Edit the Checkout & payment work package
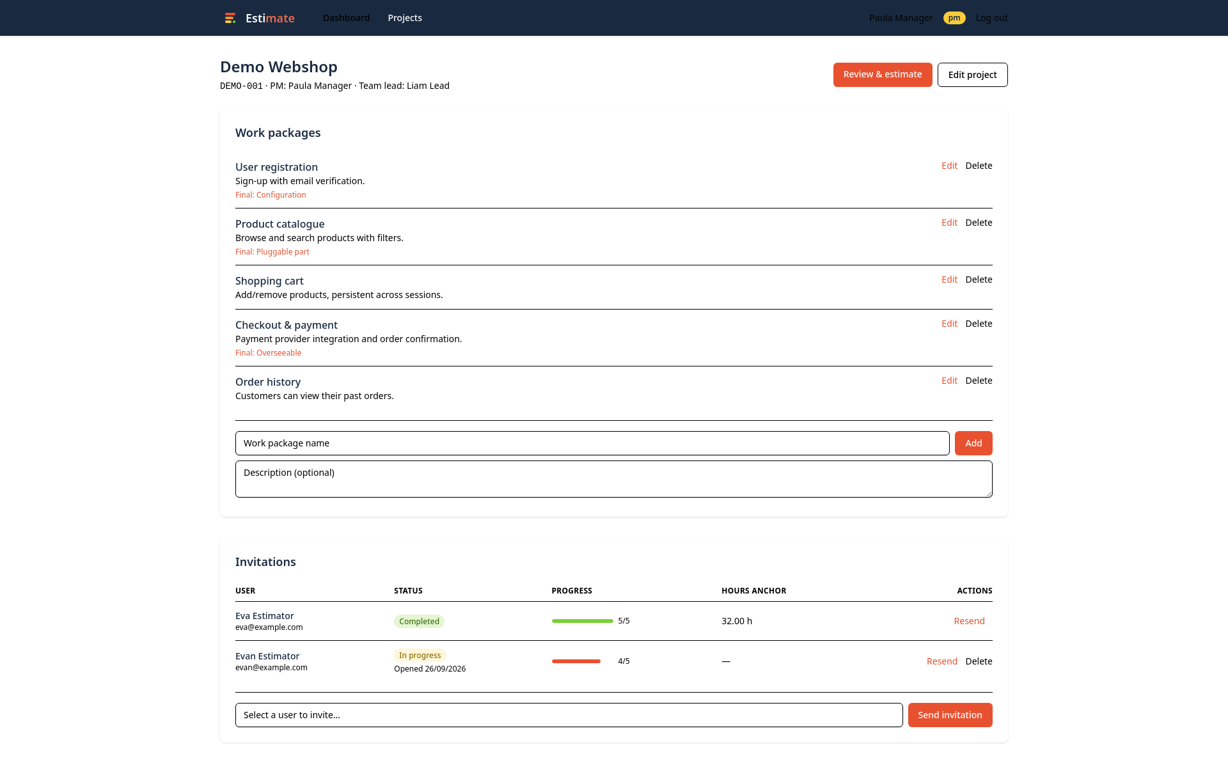 tap(949, 324)
